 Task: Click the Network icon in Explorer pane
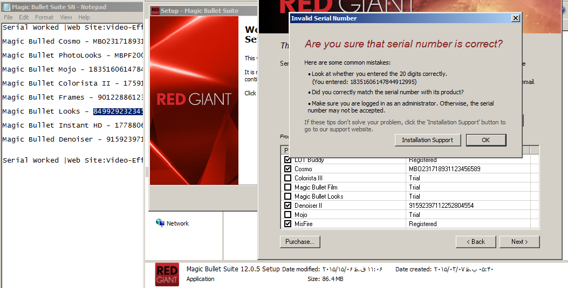[x=160, y=223]
